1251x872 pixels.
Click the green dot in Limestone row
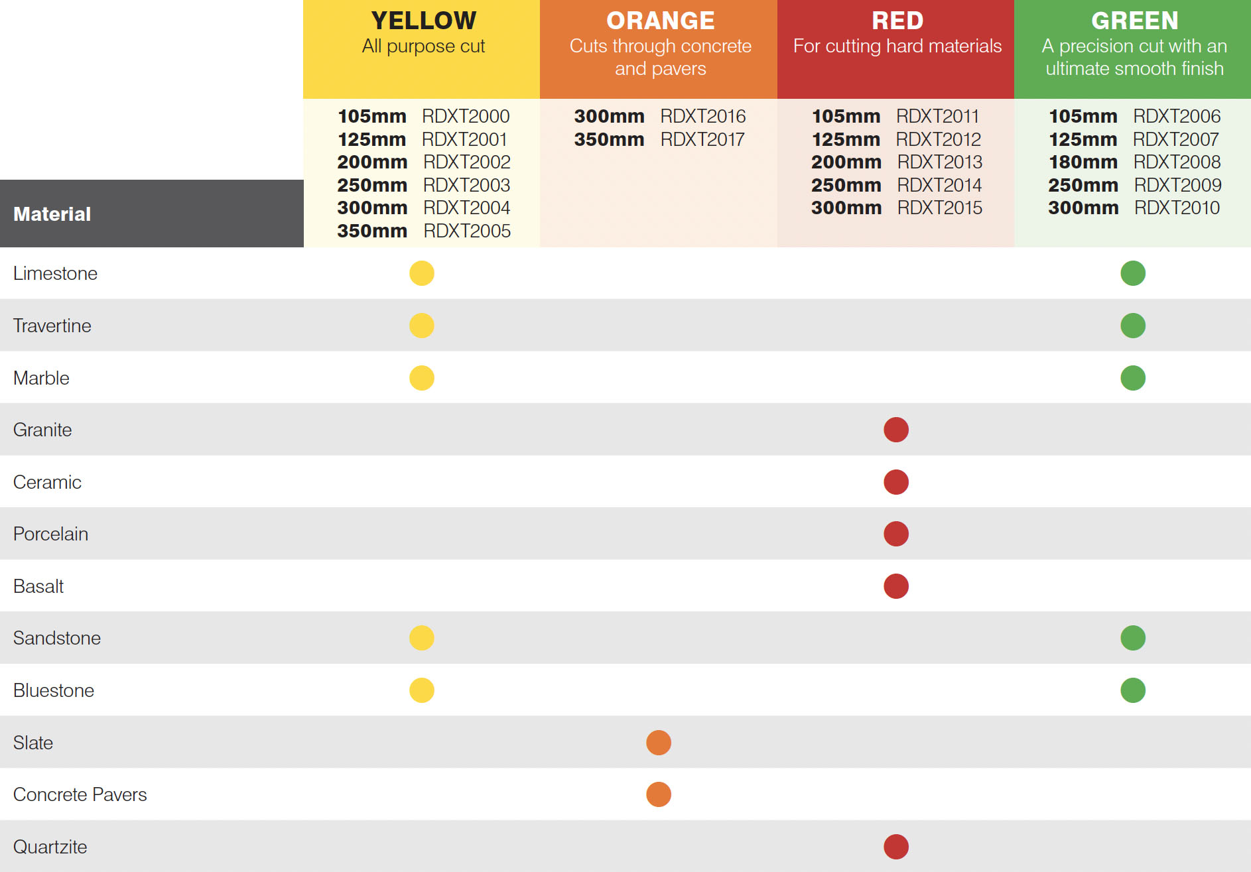[1133, 273]
